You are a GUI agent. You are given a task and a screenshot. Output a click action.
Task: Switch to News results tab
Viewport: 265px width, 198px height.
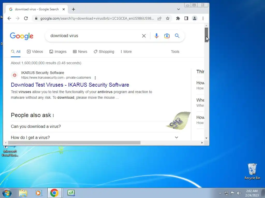tap(80, 52)
